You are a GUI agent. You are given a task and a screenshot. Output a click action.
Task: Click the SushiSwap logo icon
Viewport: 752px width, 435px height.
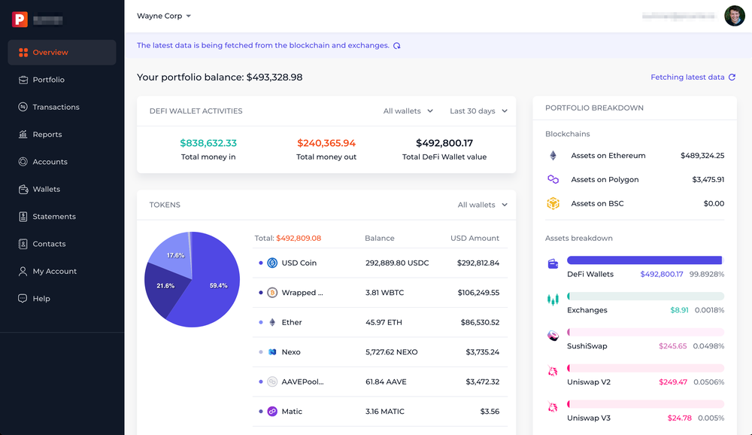point(553,335)
